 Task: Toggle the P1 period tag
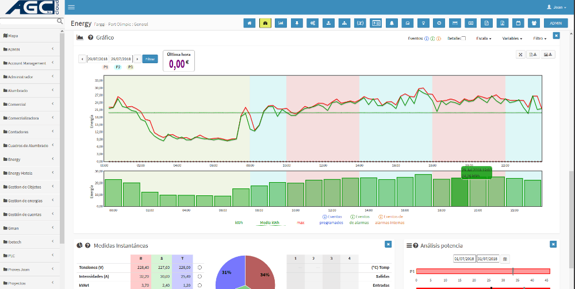point(106,67)
